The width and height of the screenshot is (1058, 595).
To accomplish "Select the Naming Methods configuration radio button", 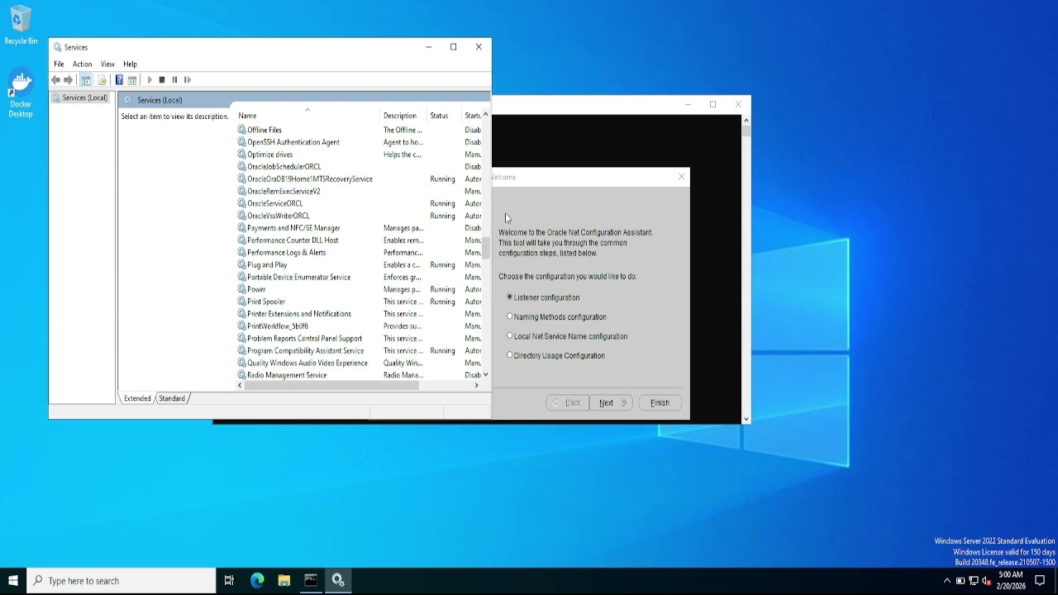I will 510,316.
